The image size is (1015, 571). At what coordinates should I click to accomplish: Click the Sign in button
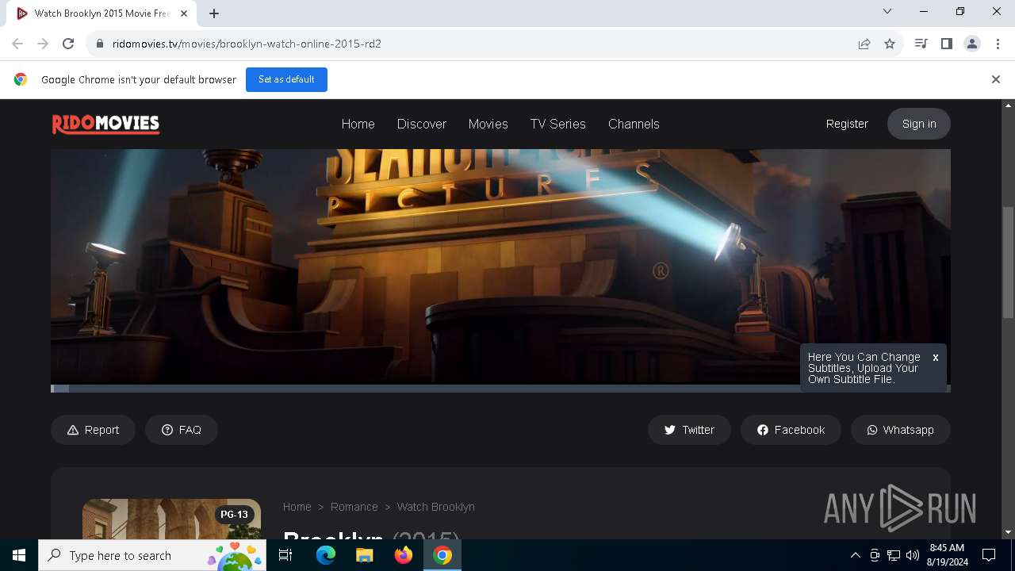(919, 124)
